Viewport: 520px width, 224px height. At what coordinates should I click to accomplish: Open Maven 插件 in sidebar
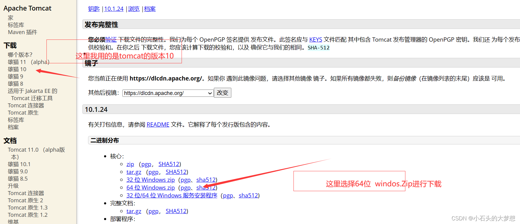[x=23, y=32]
